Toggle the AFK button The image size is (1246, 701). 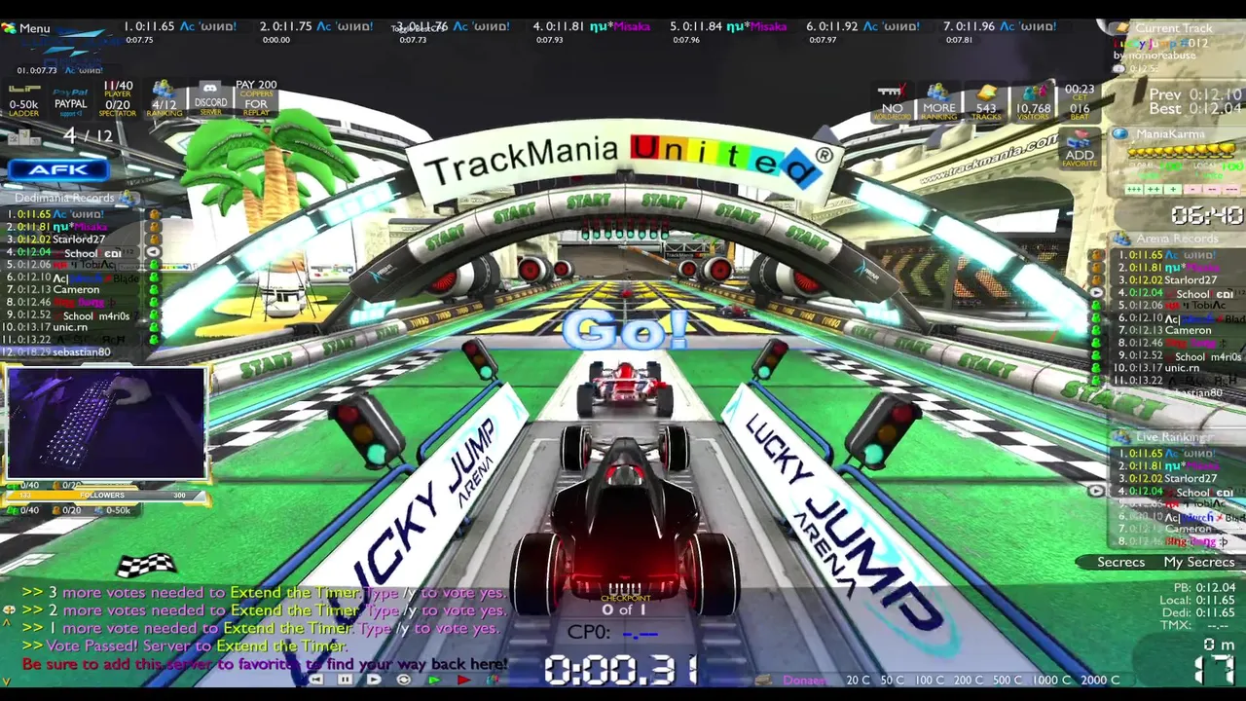(59, 169)
